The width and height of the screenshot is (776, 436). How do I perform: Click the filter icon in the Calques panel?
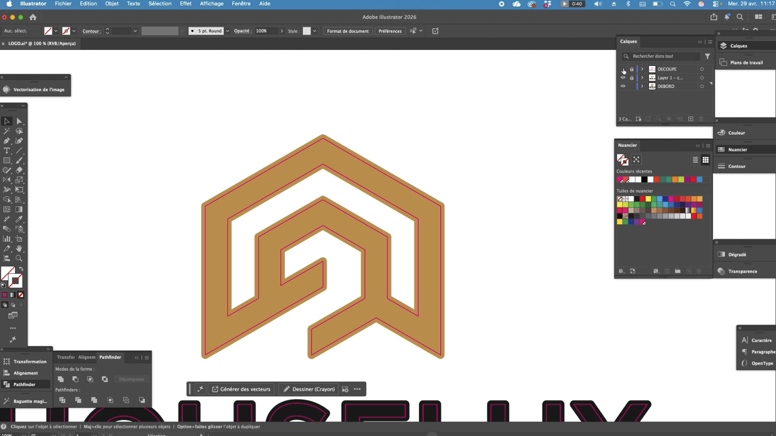707,56
